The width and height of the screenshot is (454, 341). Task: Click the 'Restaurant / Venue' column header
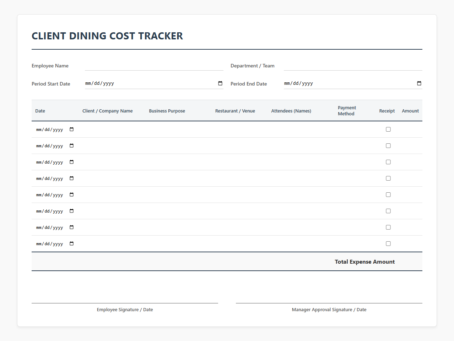(x=235, y=111)
